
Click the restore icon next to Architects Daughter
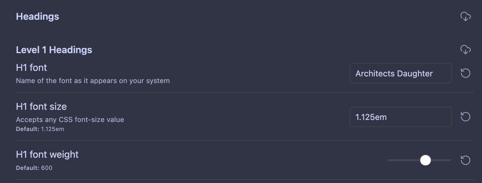[465, 73]
